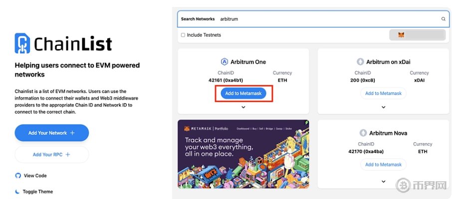Click the MetaMask fox wallet icon
The image size is (452, 199).
pyautogui.click(x=401, y=35)
